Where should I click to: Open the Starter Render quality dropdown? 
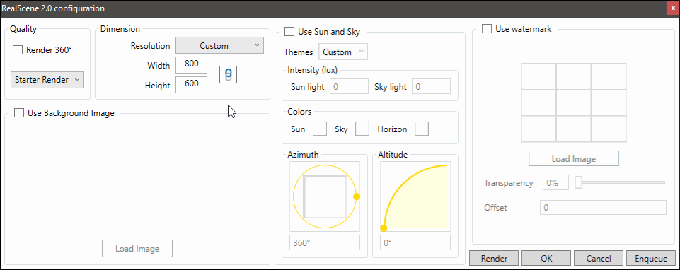(47, 80)
